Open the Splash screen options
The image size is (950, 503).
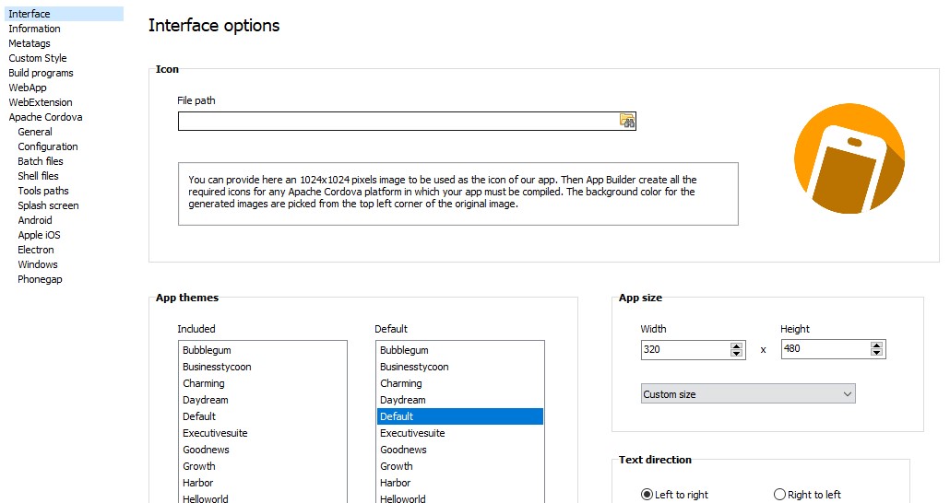(x=48, y=205)
